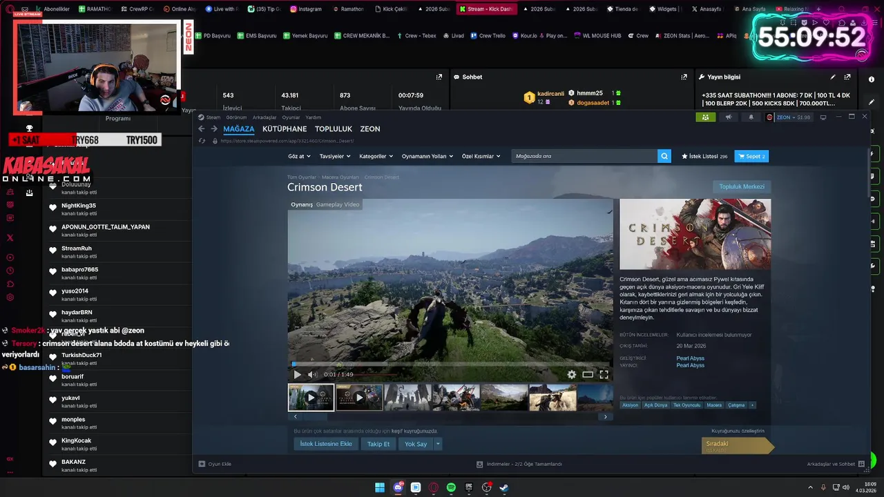Click İstek Listesine Ekle button
The height and width of the screenshot is (497, 884).
pyautogui.click(x=326, y=444)
